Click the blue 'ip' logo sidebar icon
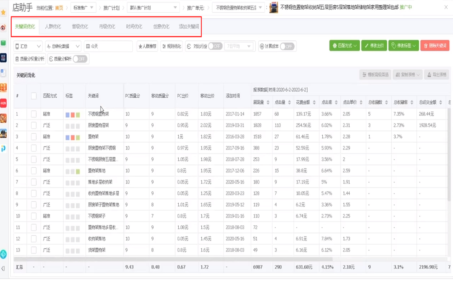The image size is (453, 283). pos(3,149)
